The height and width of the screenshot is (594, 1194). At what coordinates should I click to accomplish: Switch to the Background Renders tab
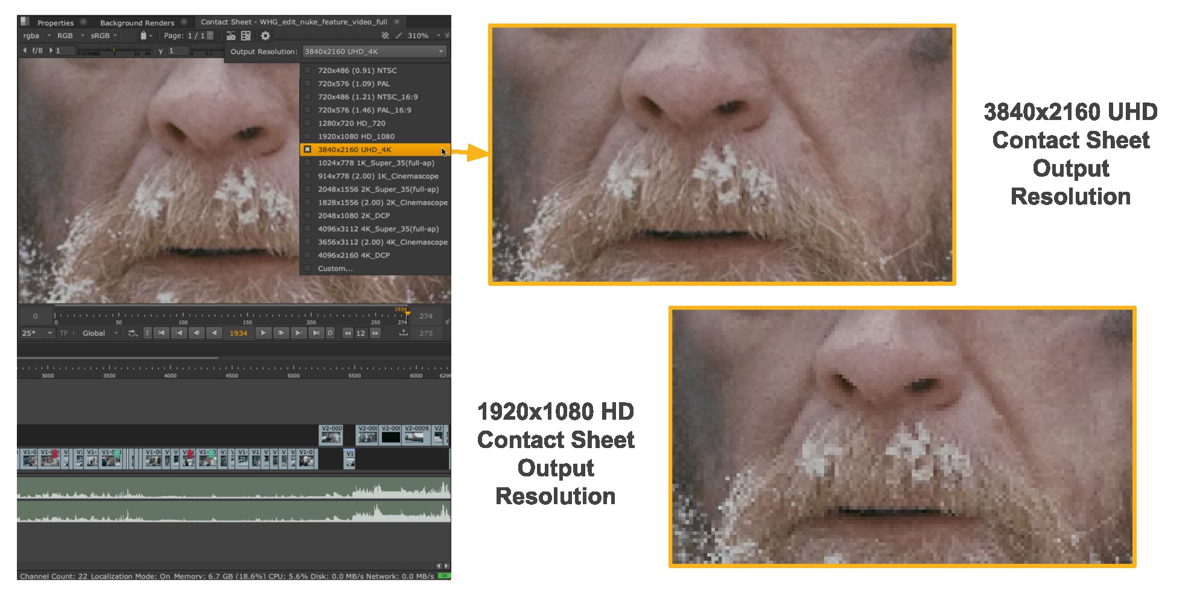(x=137, y=23)
